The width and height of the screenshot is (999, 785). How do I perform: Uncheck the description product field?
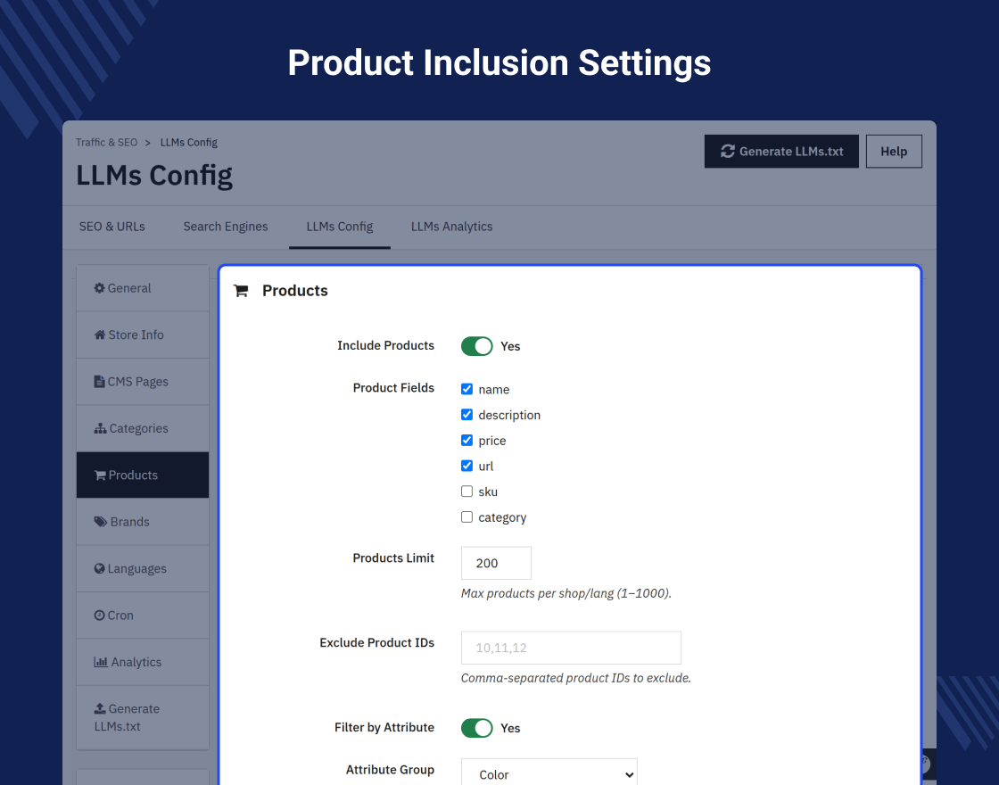click(x=467, y=415)
